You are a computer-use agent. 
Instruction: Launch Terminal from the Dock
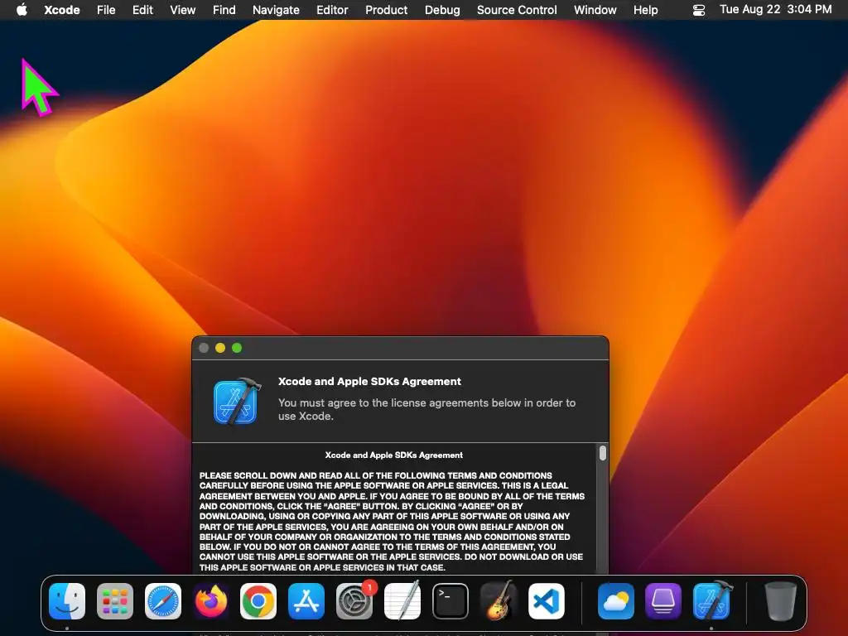(x=450, y=601)
